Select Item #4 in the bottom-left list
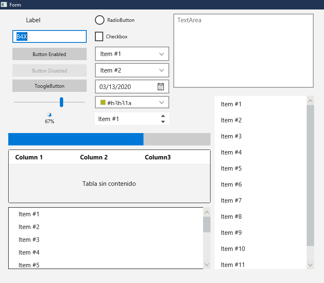Image resolution: width=324 pixels, height=283 pixels. 106,253
